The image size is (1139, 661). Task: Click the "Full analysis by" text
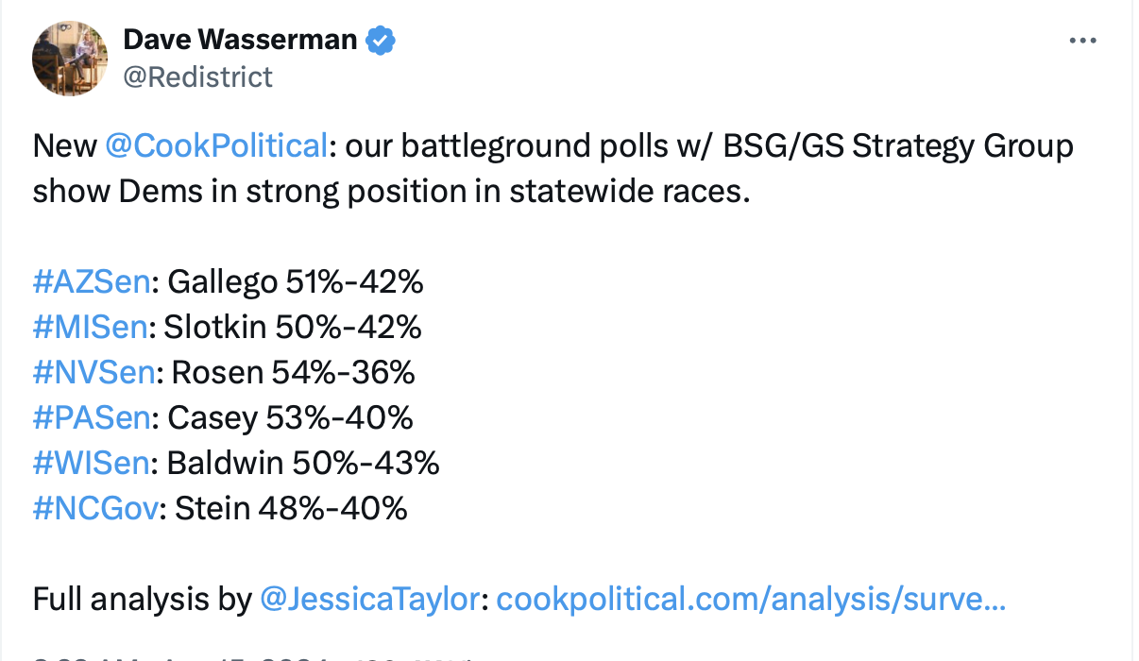[x=142, y=600]
